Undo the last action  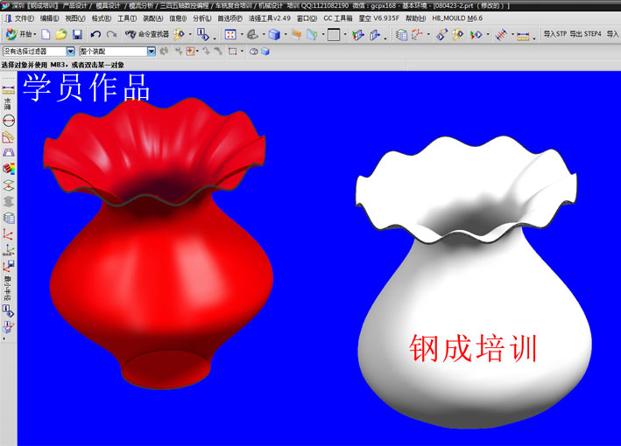95,34
